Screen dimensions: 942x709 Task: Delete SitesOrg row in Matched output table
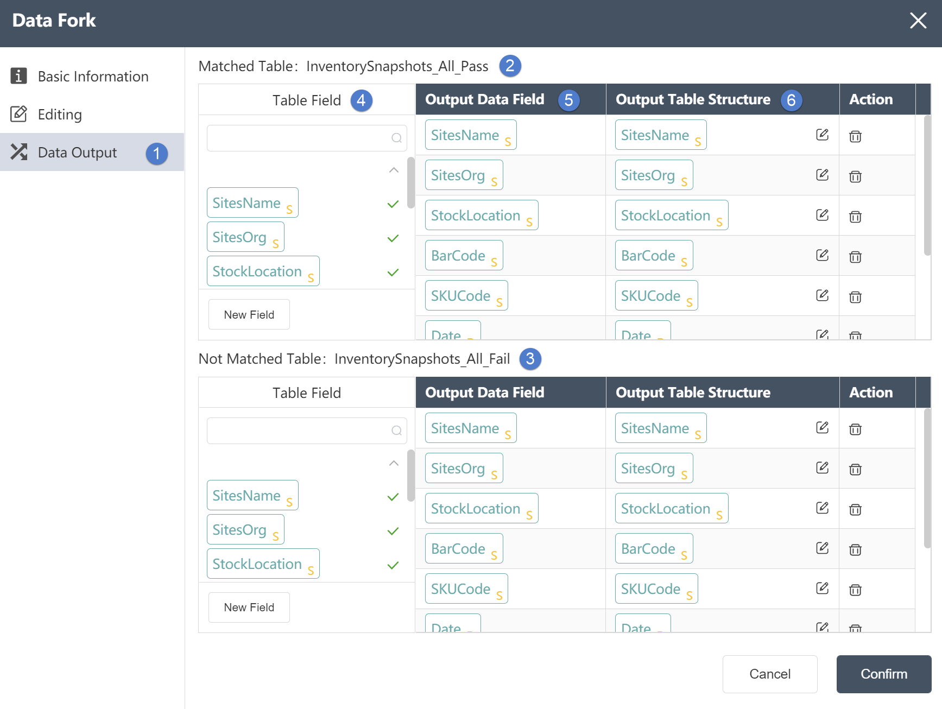point(855,176)
